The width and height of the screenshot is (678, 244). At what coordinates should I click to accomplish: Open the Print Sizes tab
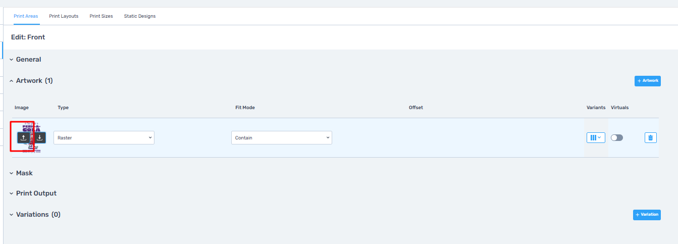coord(101,16)
